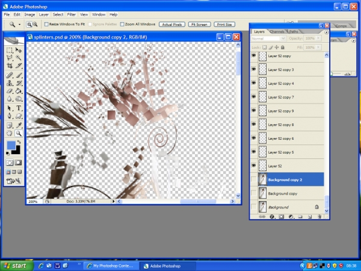Add a layer style from Layers panel
This screenshot has height=271, width=361.
point(272,217)
